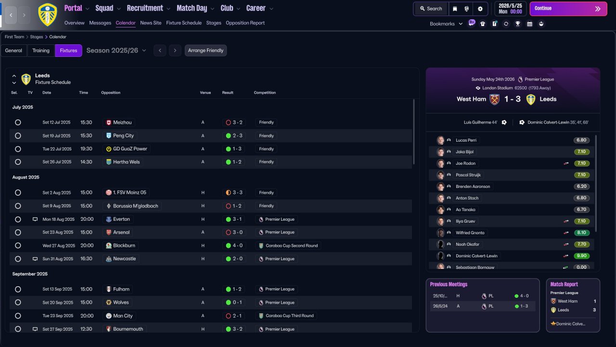Image resolution: width=616 pixels, height=347 pixels.
Task: Open the Messages tab
Action: 100,23
